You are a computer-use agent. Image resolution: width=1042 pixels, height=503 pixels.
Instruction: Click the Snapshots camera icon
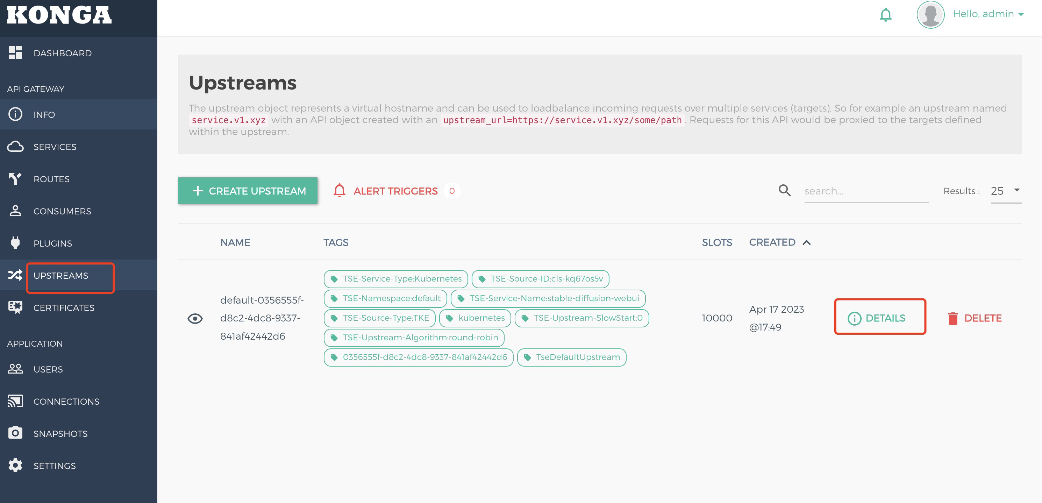click(x=15, y=433)
